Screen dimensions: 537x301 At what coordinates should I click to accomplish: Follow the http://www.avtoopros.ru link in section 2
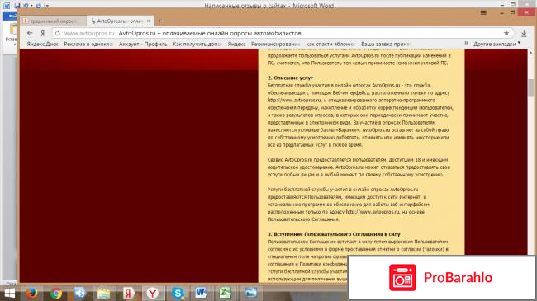tap(294, 101)
